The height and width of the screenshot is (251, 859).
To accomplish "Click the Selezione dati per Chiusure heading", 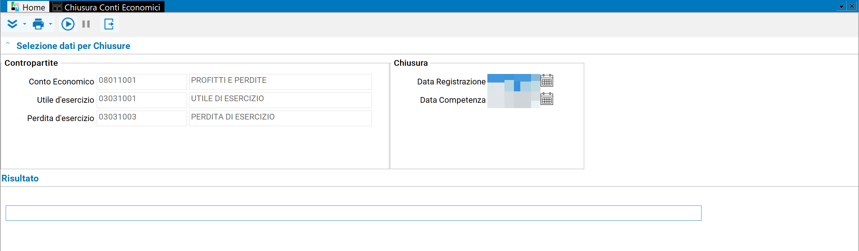I will click(x=73, y=46).
